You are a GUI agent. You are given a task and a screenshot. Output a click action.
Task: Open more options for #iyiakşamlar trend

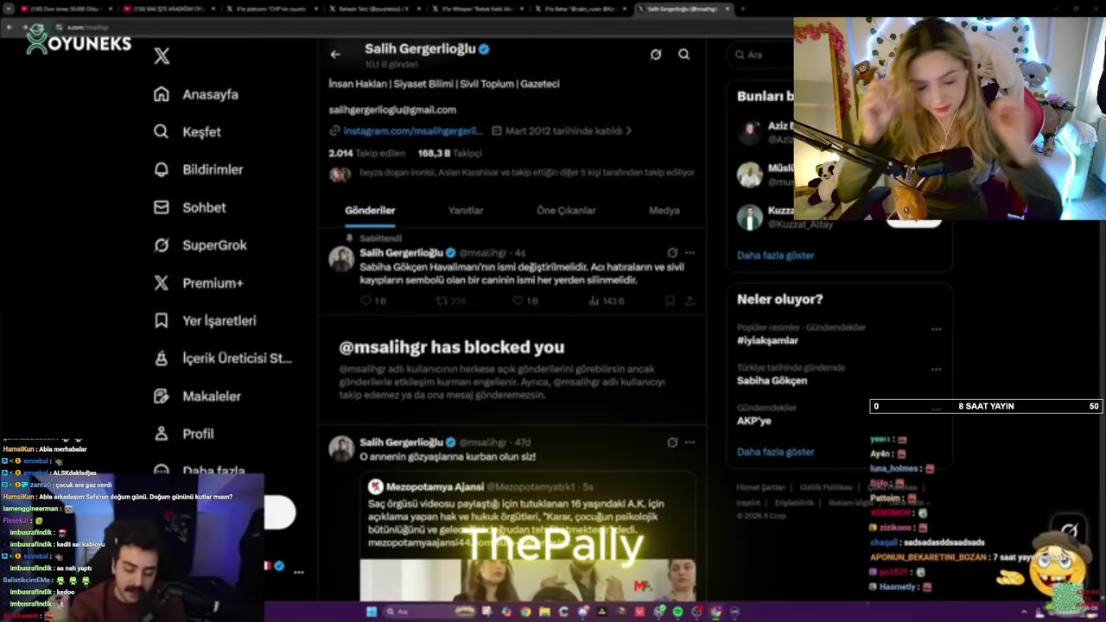tap(936, 329)
